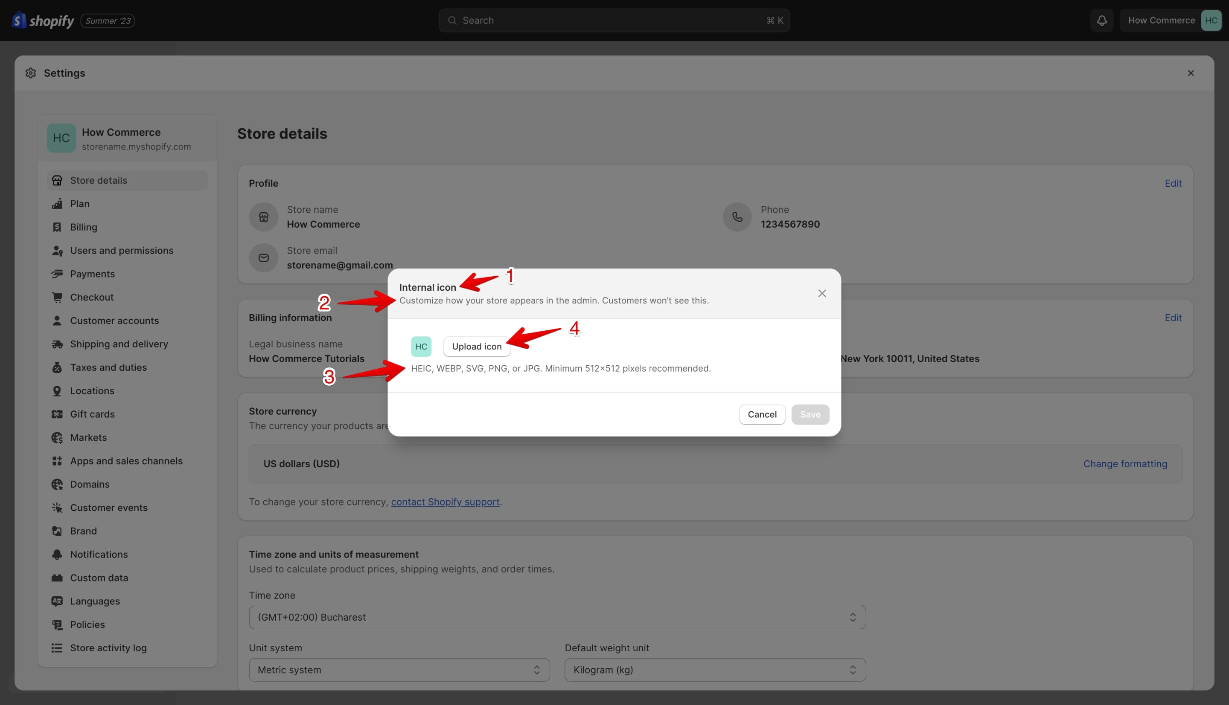Cancel the Internal icon dialog

tap(762, 414)
